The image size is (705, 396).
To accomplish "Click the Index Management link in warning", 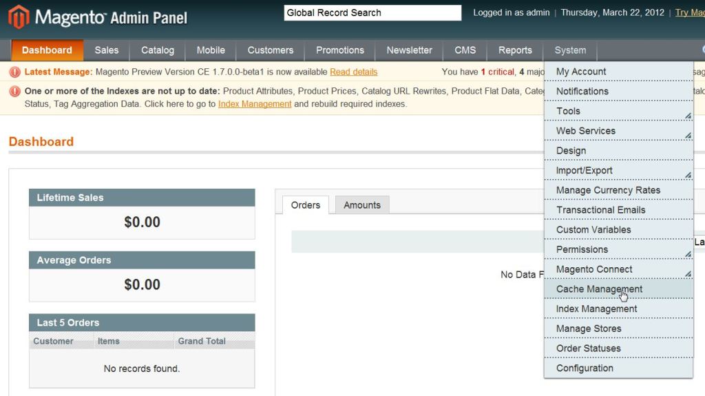I will click(255, 104).
